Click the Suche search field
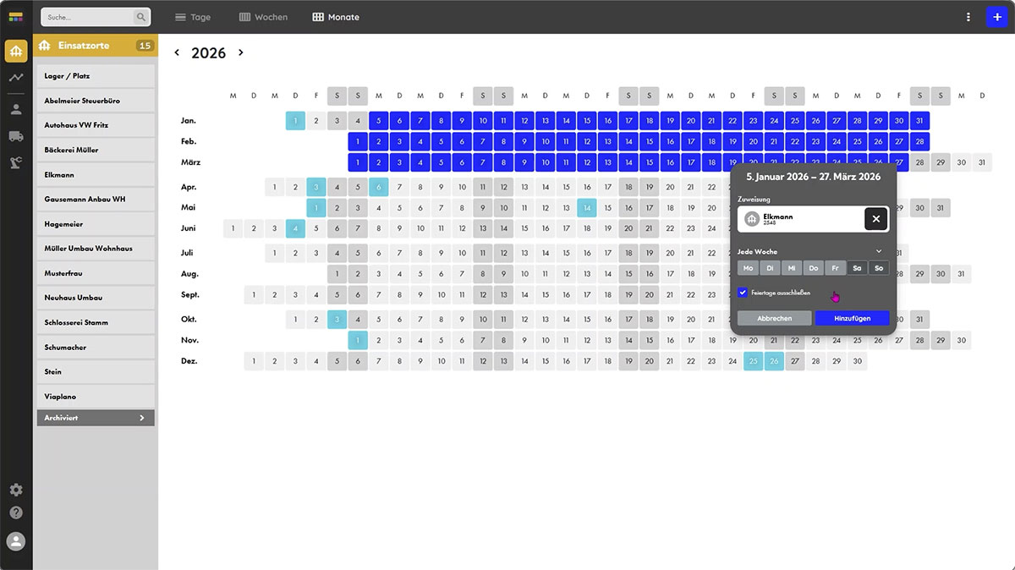 click(x=89, y=17)
